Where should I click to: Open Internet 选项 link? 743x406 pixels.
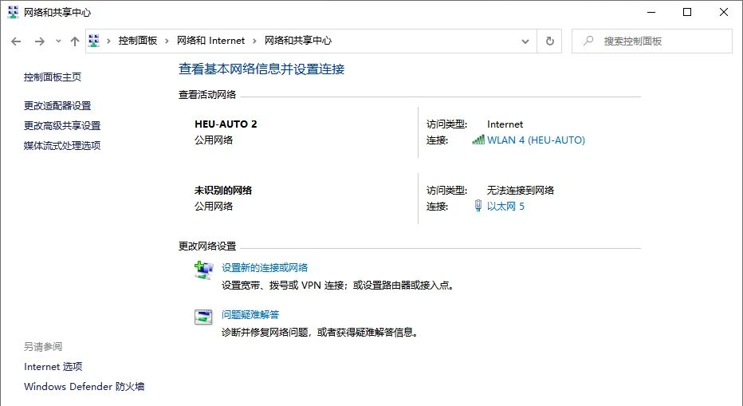pyautogui.click(x=53, y=367)
